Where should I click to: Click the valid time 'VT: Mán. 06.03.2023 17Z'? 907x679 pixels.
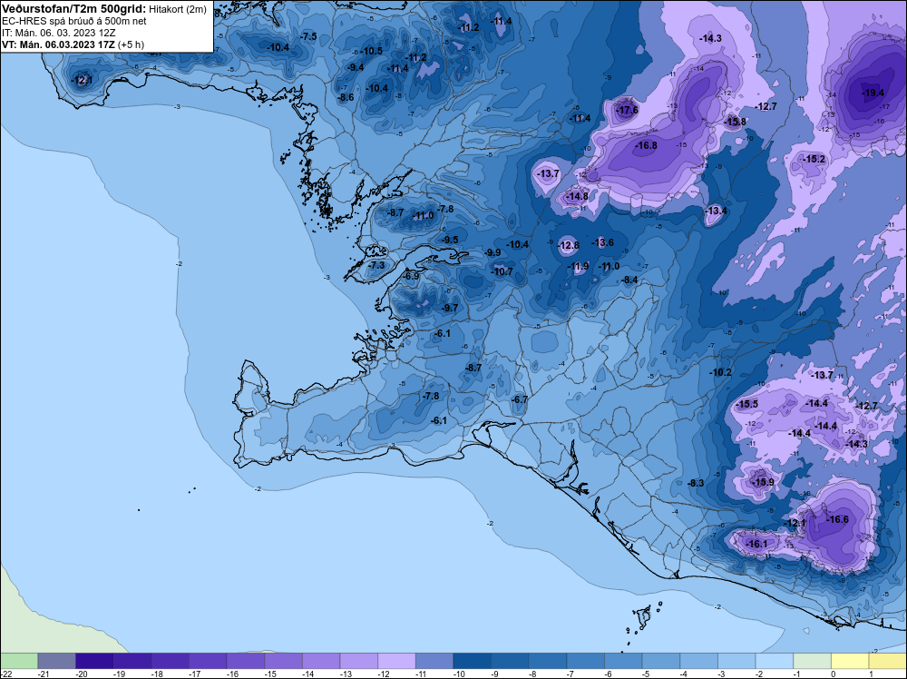58,44
